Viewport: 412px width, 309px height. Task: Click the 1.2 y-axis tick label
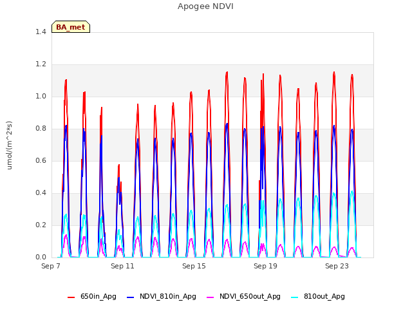pos(41,64)
